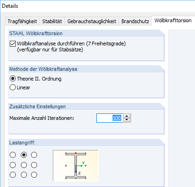
Task: Select top-right Lastangriff load point
Action: pyautogui.click(x=34, y=155)
